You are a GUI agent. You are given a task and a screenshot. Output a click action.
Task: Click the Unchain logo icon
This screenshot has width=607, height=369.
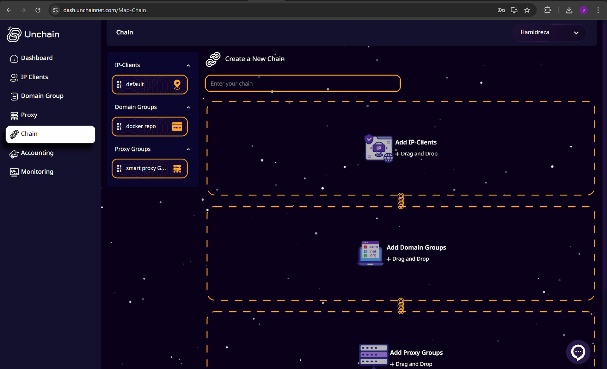(x=14, y=34)
